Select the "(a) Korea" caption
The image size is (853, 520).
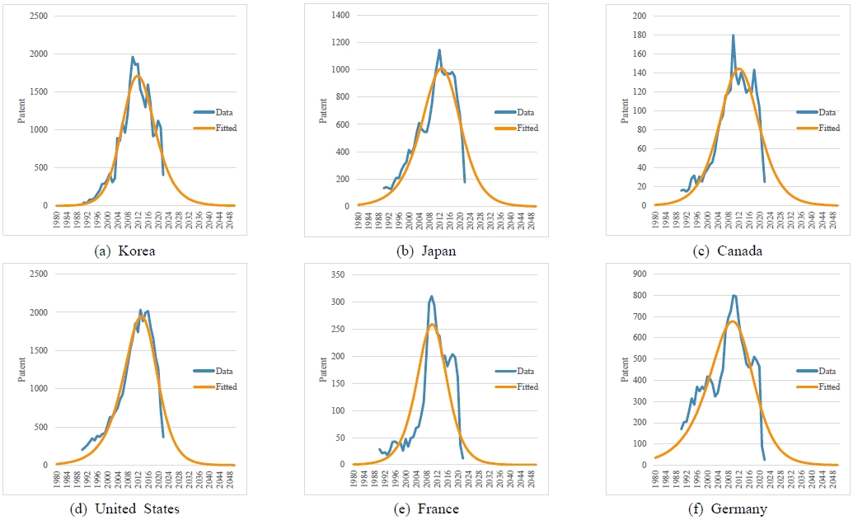(125, 251)
